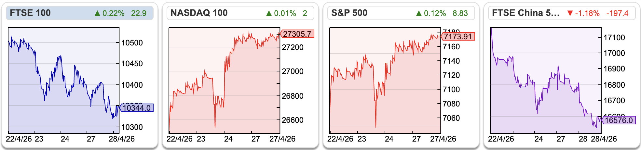Click the -1.18% change on FTSE China
This screenshot has height=150, width=641.
587,13
